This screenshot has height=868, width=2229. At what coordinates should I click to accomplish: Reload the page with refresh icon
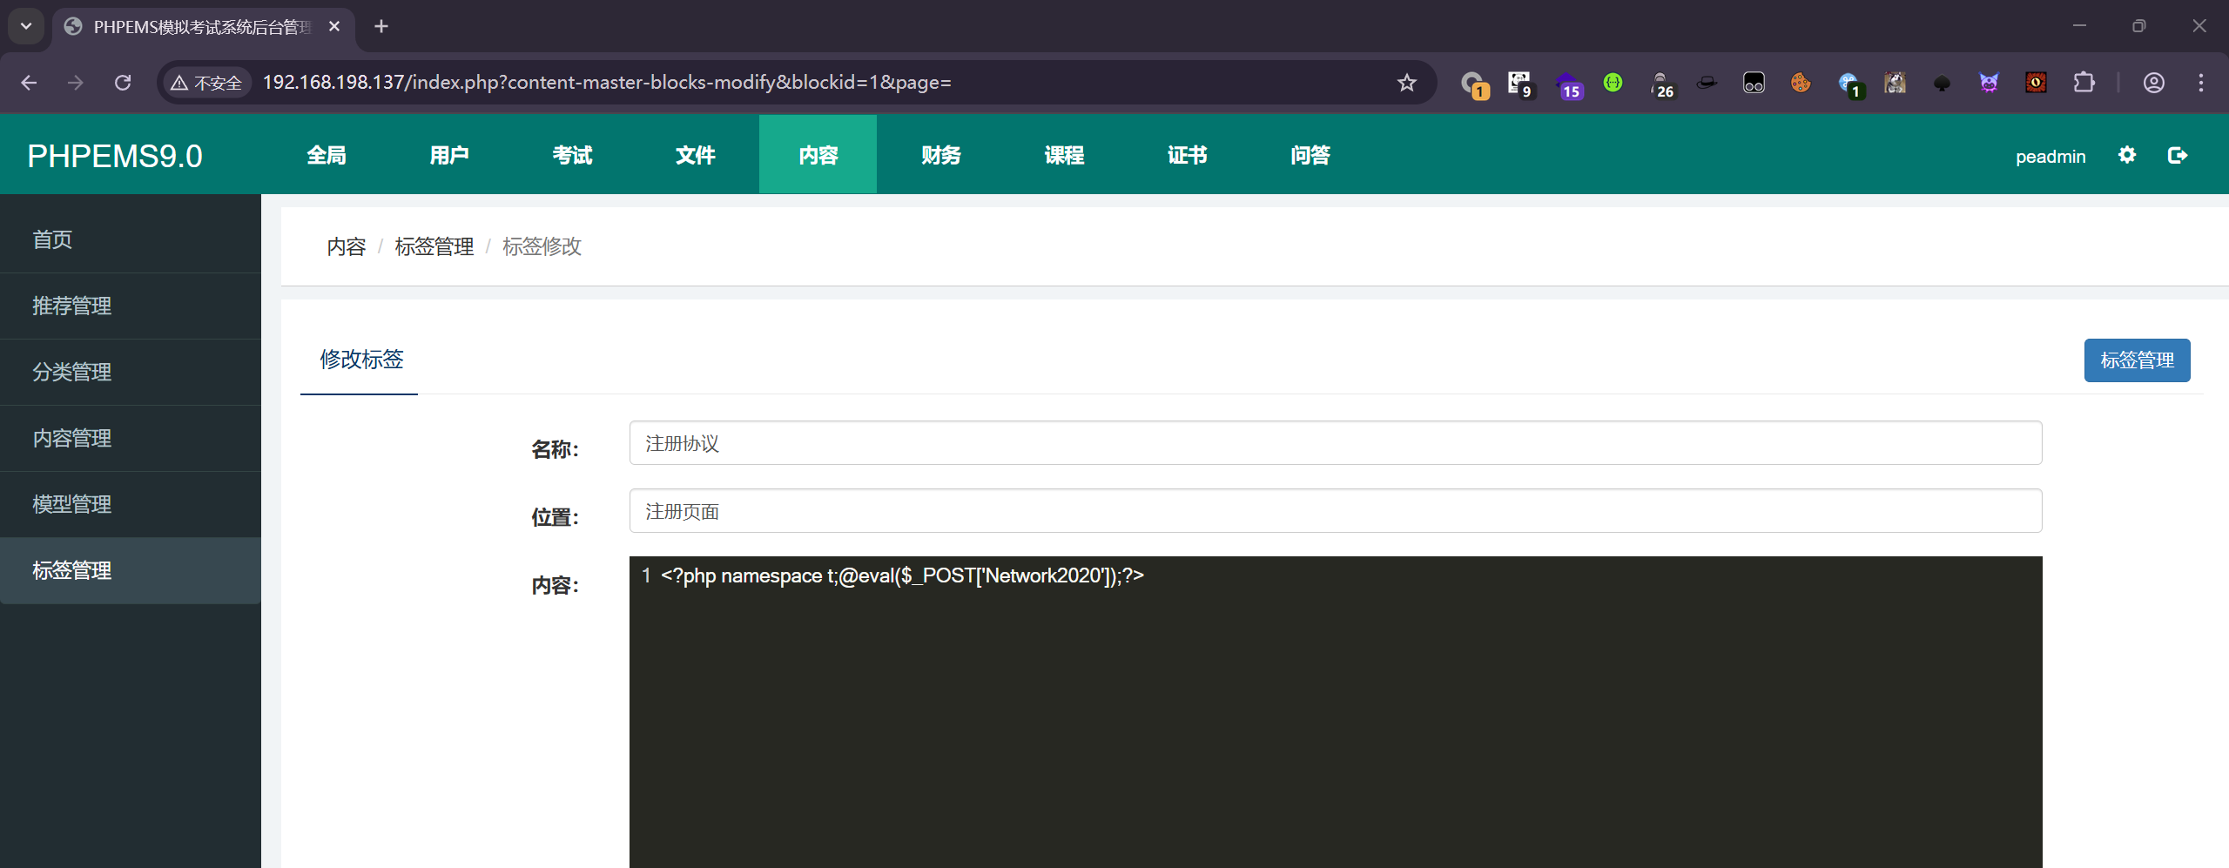pos(123,83)
